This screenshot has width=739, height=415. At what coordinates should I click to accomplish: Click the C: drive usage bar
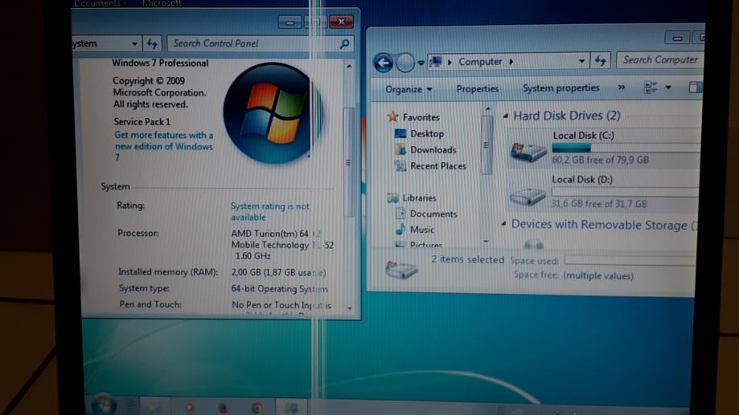pos(626,148)
